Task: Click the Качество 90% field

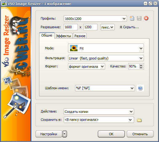Action: [x=134, y=66]
